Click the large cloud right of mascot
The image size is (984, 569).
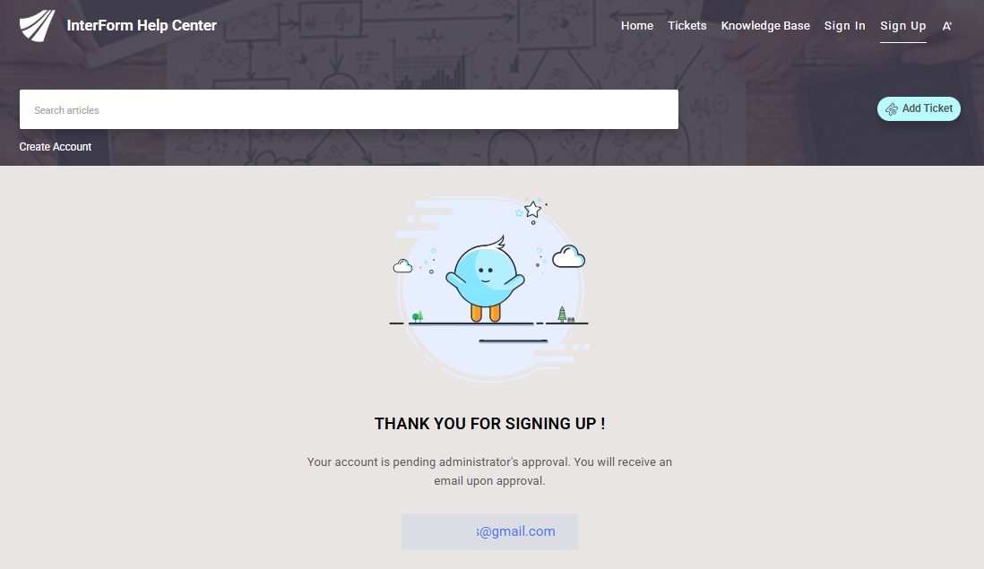coord(568,256)
